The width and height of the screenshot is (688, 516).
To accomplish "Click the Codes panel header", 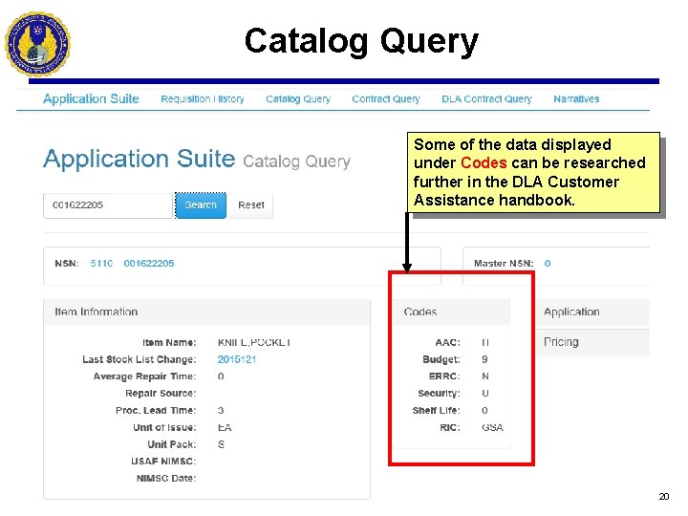I will 451,312.
